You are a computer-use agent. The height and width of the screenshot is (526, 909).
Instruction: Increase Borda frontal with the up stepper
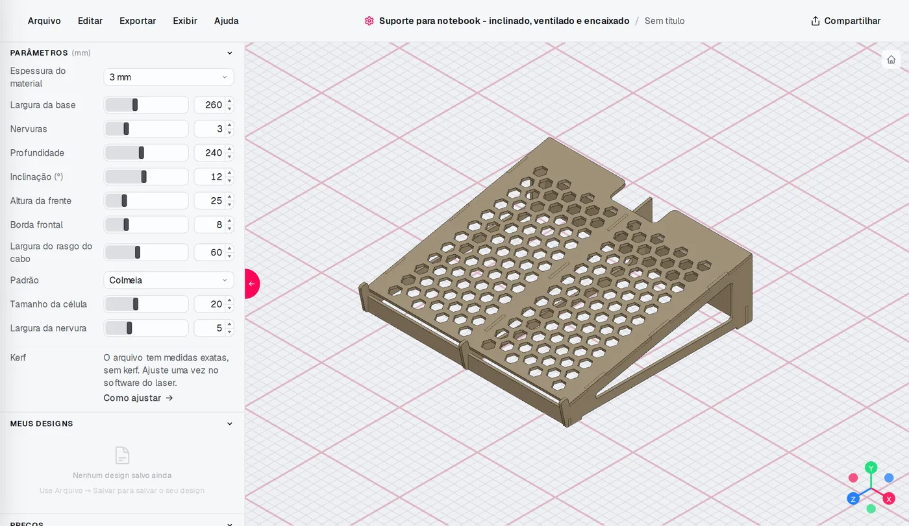click(x=229, y=221)
